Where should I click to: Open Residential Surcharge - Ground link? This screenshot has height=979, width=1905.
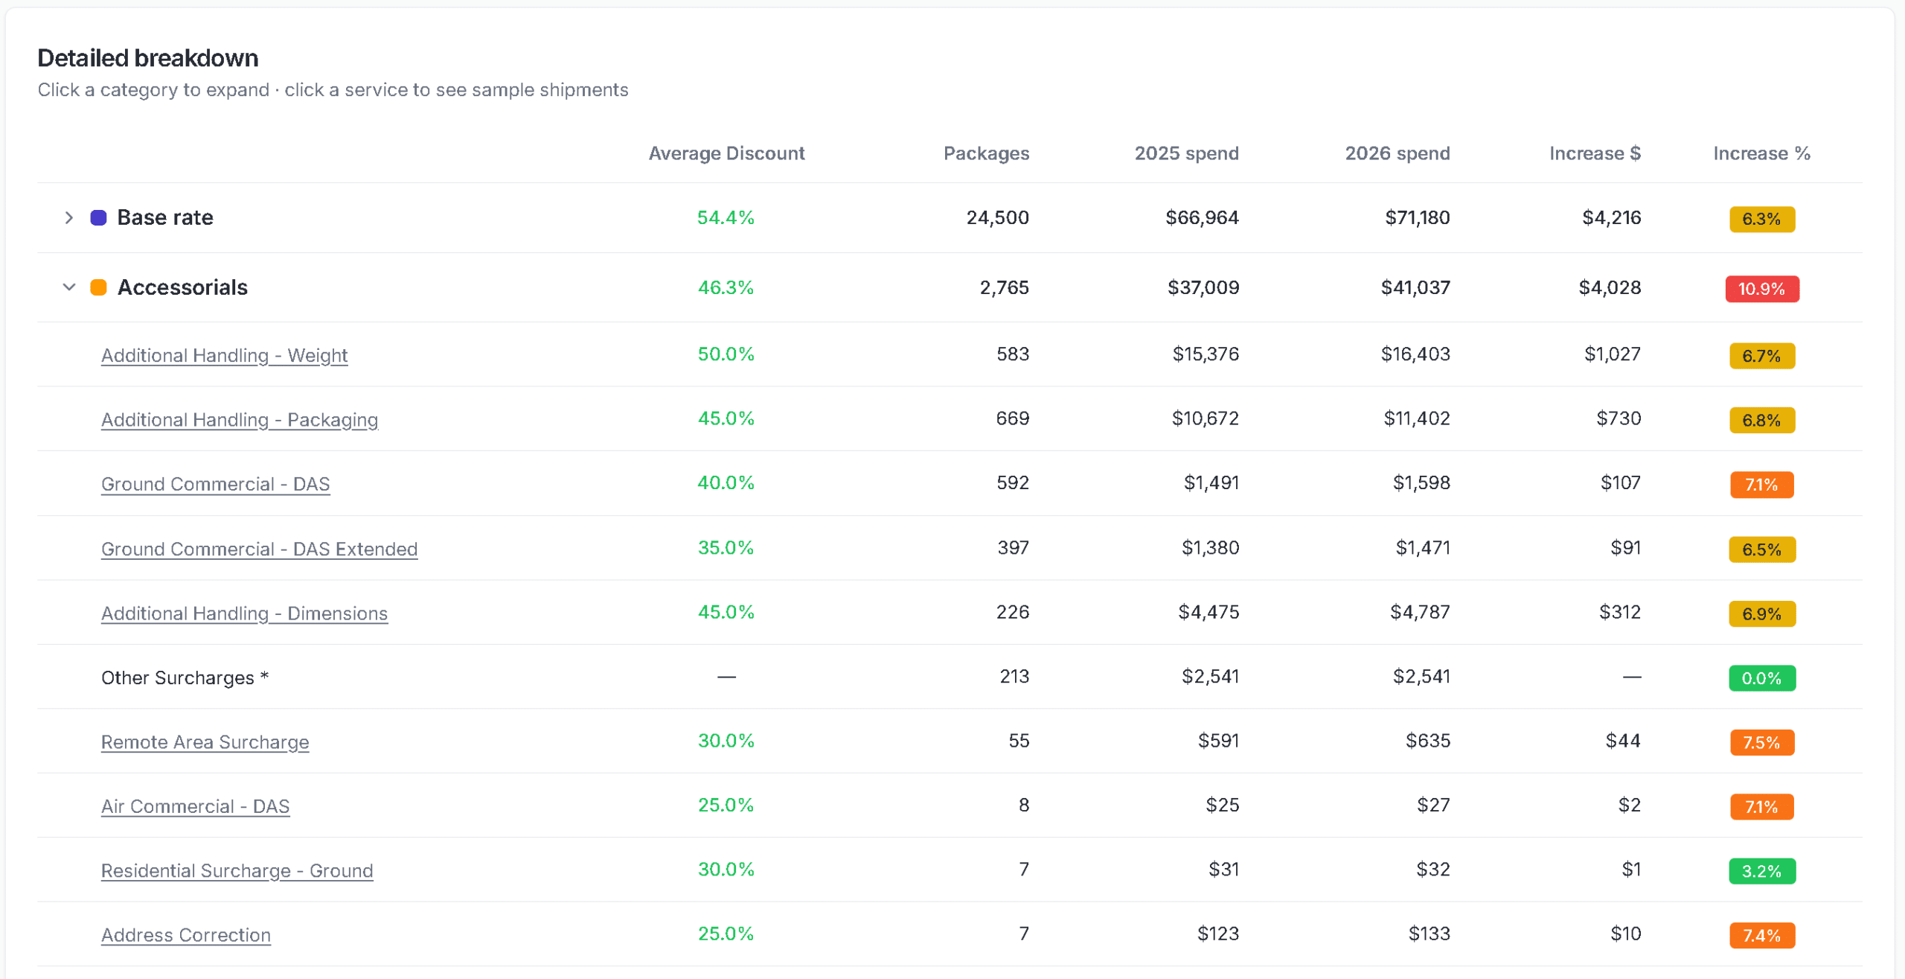coord(237,871)
